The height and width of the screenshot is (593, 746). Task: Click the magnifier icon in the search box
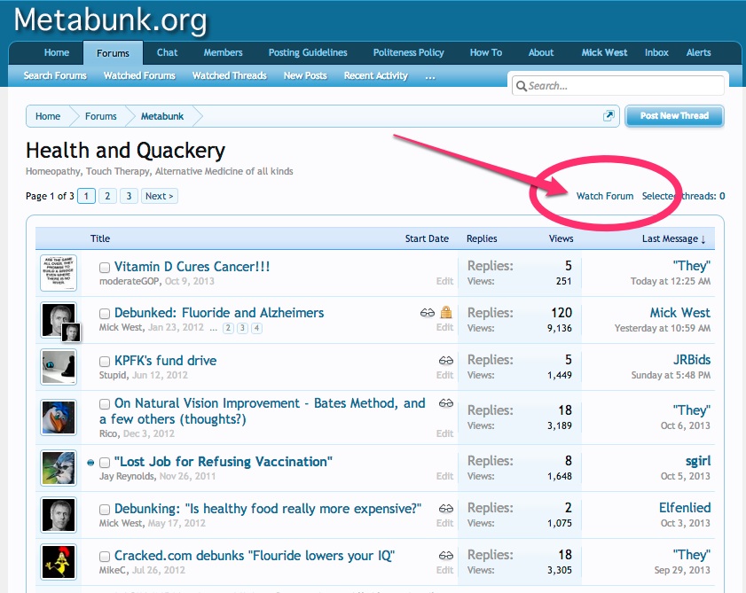(x=522, y=86)
